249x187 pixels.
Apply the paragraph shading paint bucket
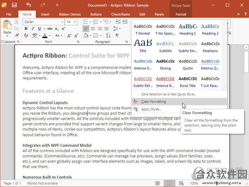pos(86,36)
